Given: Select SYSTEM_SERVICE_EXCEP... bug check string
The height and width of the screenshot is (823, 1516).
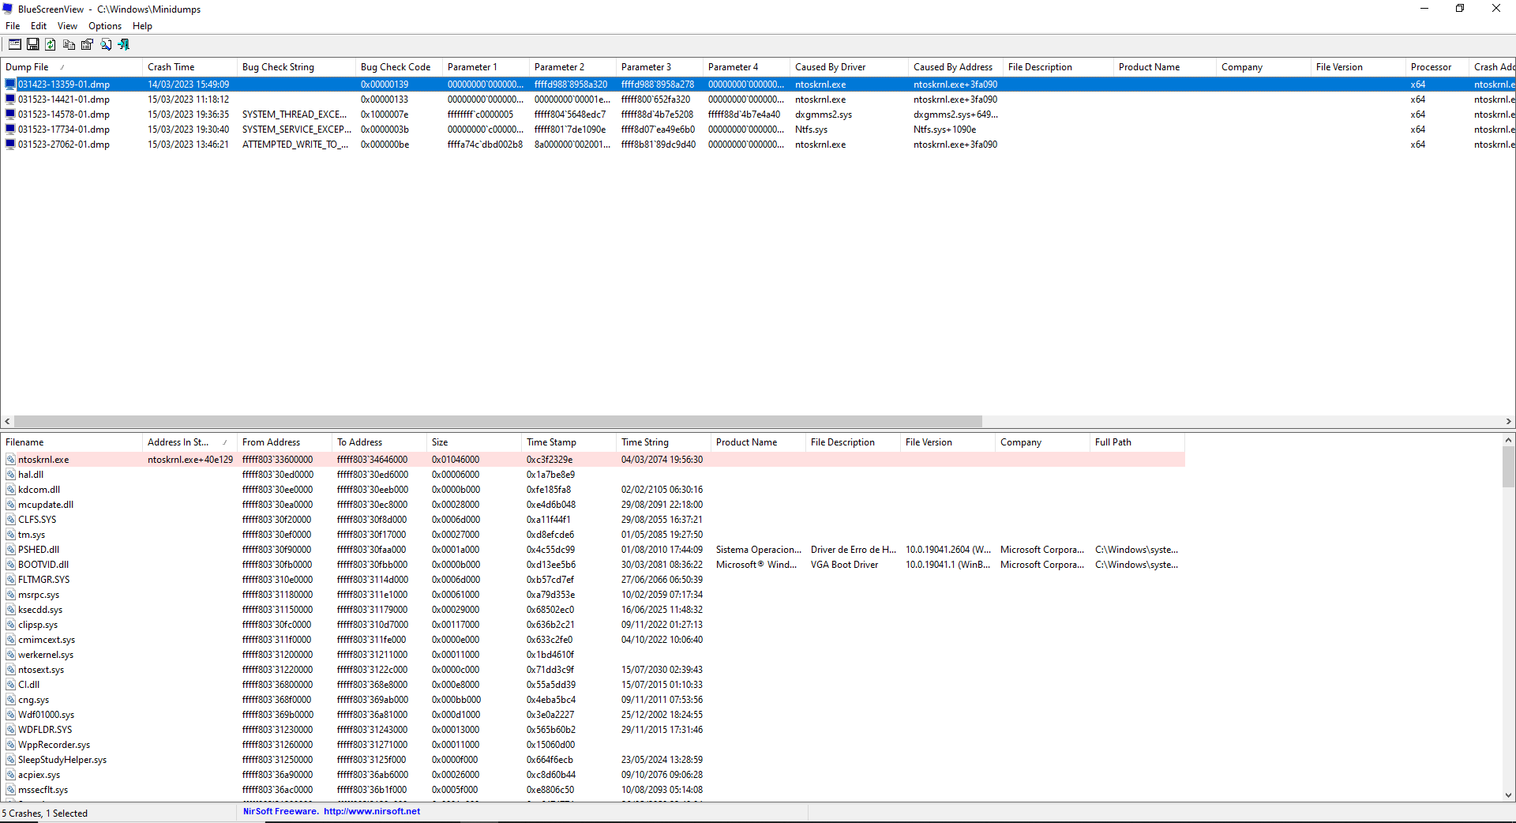Looking at the screenshot, I should tap(296, 130).
